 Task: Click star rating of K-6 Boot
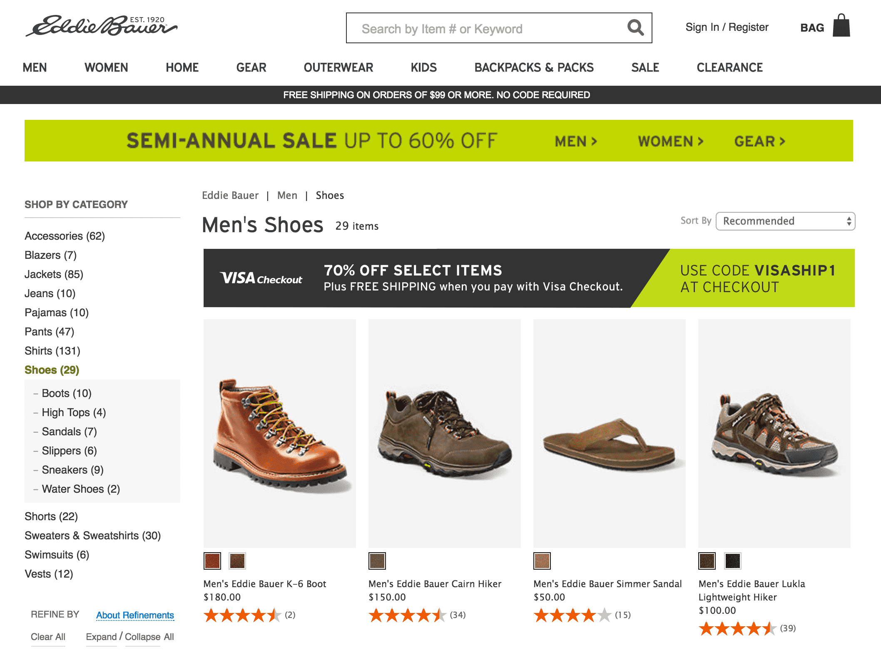[x=242, y=615]
